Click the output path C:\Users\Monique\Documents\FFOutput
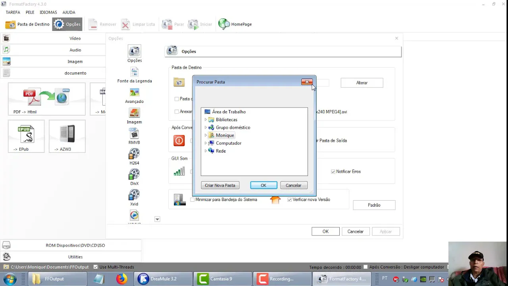This screenshot has width=508, height=286. (50, 267)
